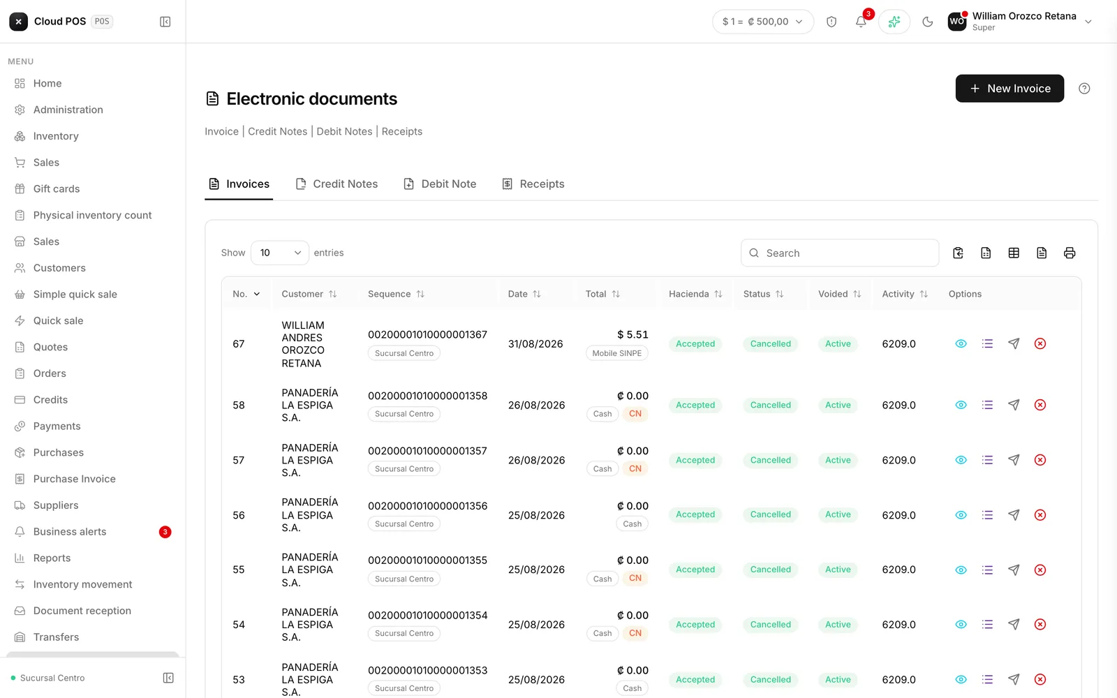Switch to the Receipts tab

tap(533, 184)
